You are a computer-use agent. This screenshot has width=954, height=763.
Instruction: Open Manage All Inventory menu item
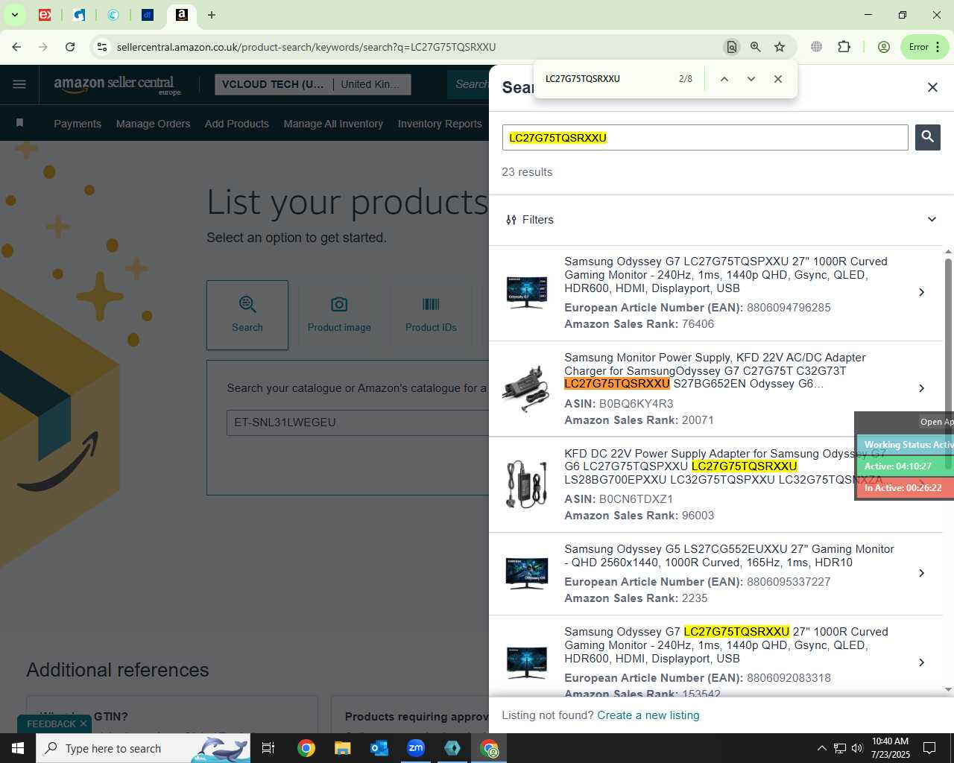tap(333, 124)
